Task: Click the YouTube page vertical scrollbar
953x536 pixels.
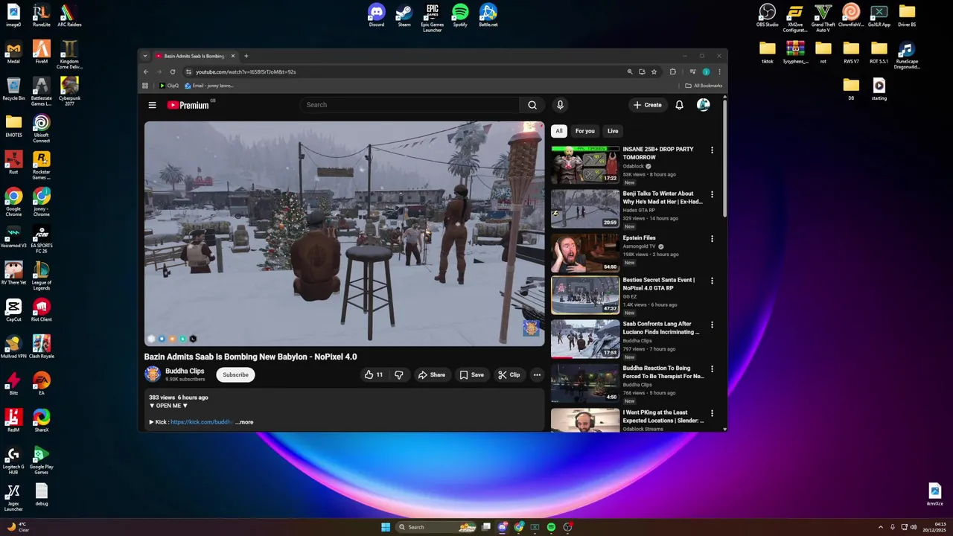Action: coord(724,158)
